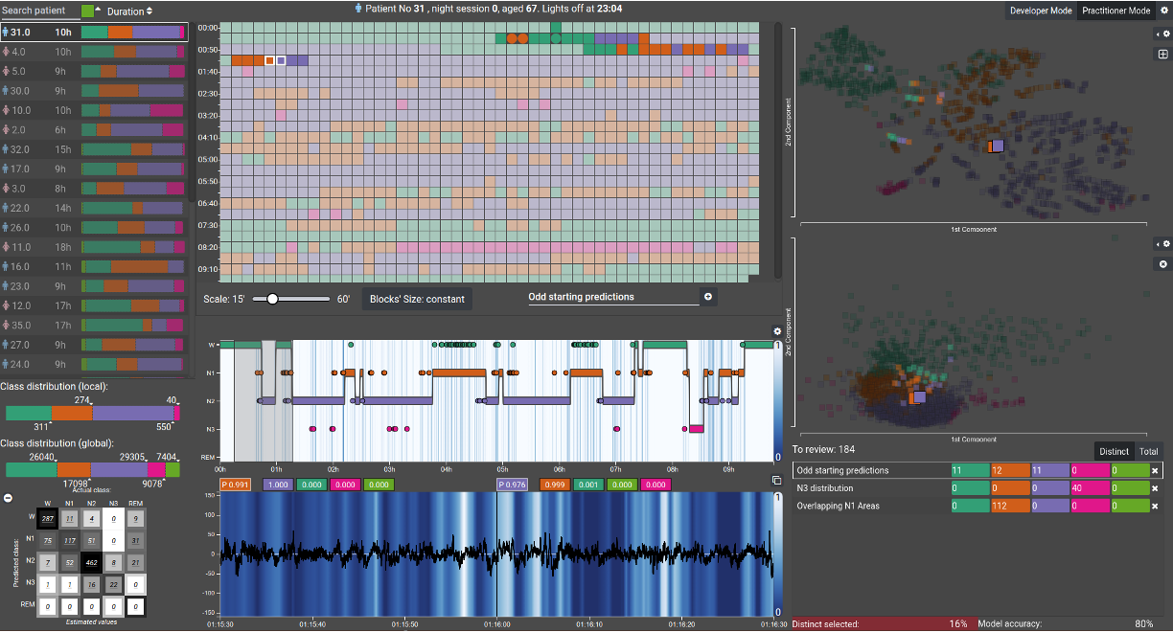The image size is (1173, 632).
Task: Click the circled X icon beside lower scatter plot
Action: 1163,263
